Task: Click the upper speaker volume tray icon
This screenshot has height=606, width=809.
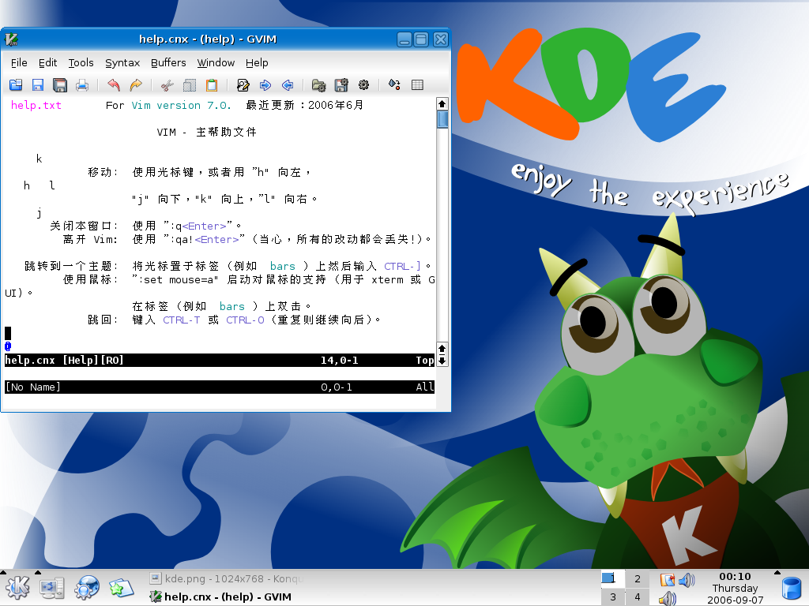Action: tap(687, 580)
